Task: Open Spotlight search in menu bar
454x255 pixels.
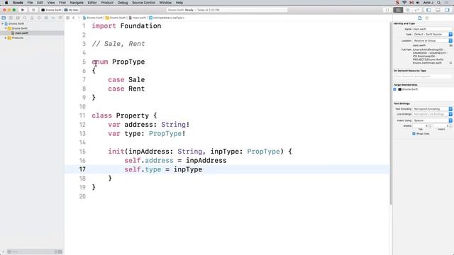Action: (x=439, y=3)
